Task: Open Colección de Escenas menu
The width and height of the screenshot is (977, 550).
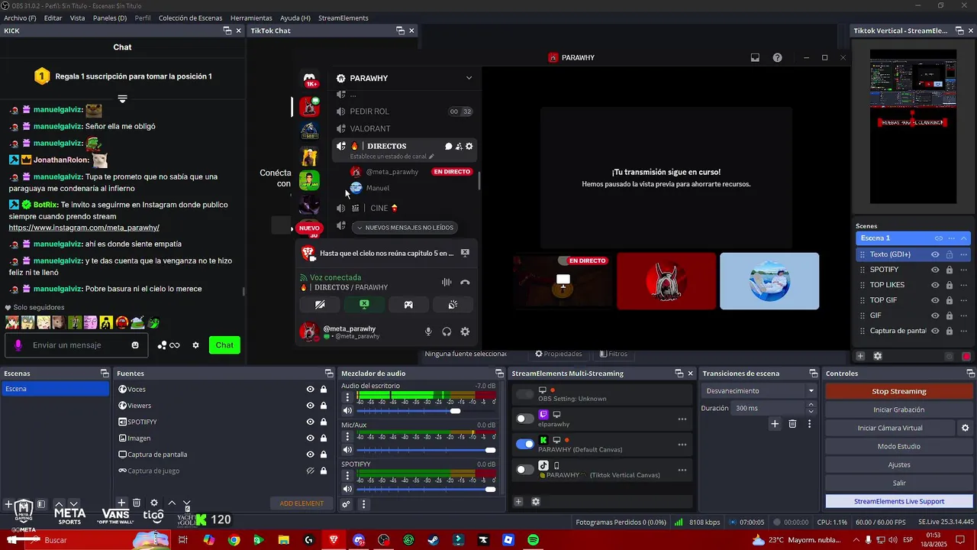Action: pos(191,18)
